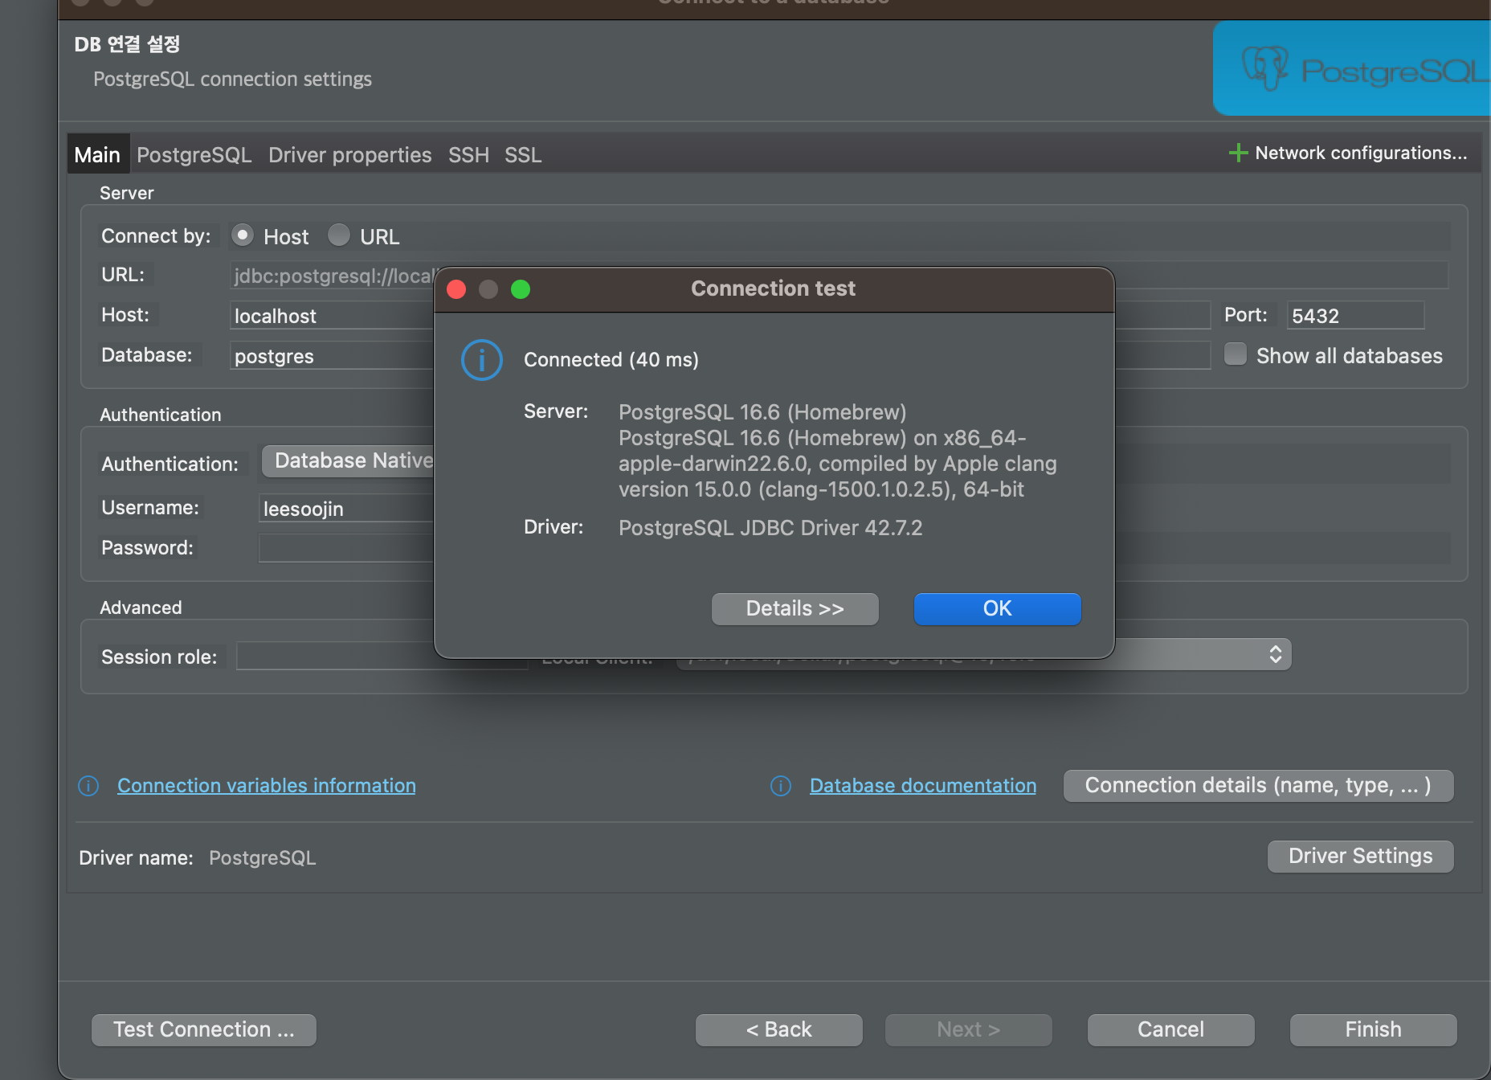Click the PostgreSQL JDBC Driver 42.7.2 text
The width and height of the screenshot is (1491, 1080).
pyautogui.click(x=770, y=528)
